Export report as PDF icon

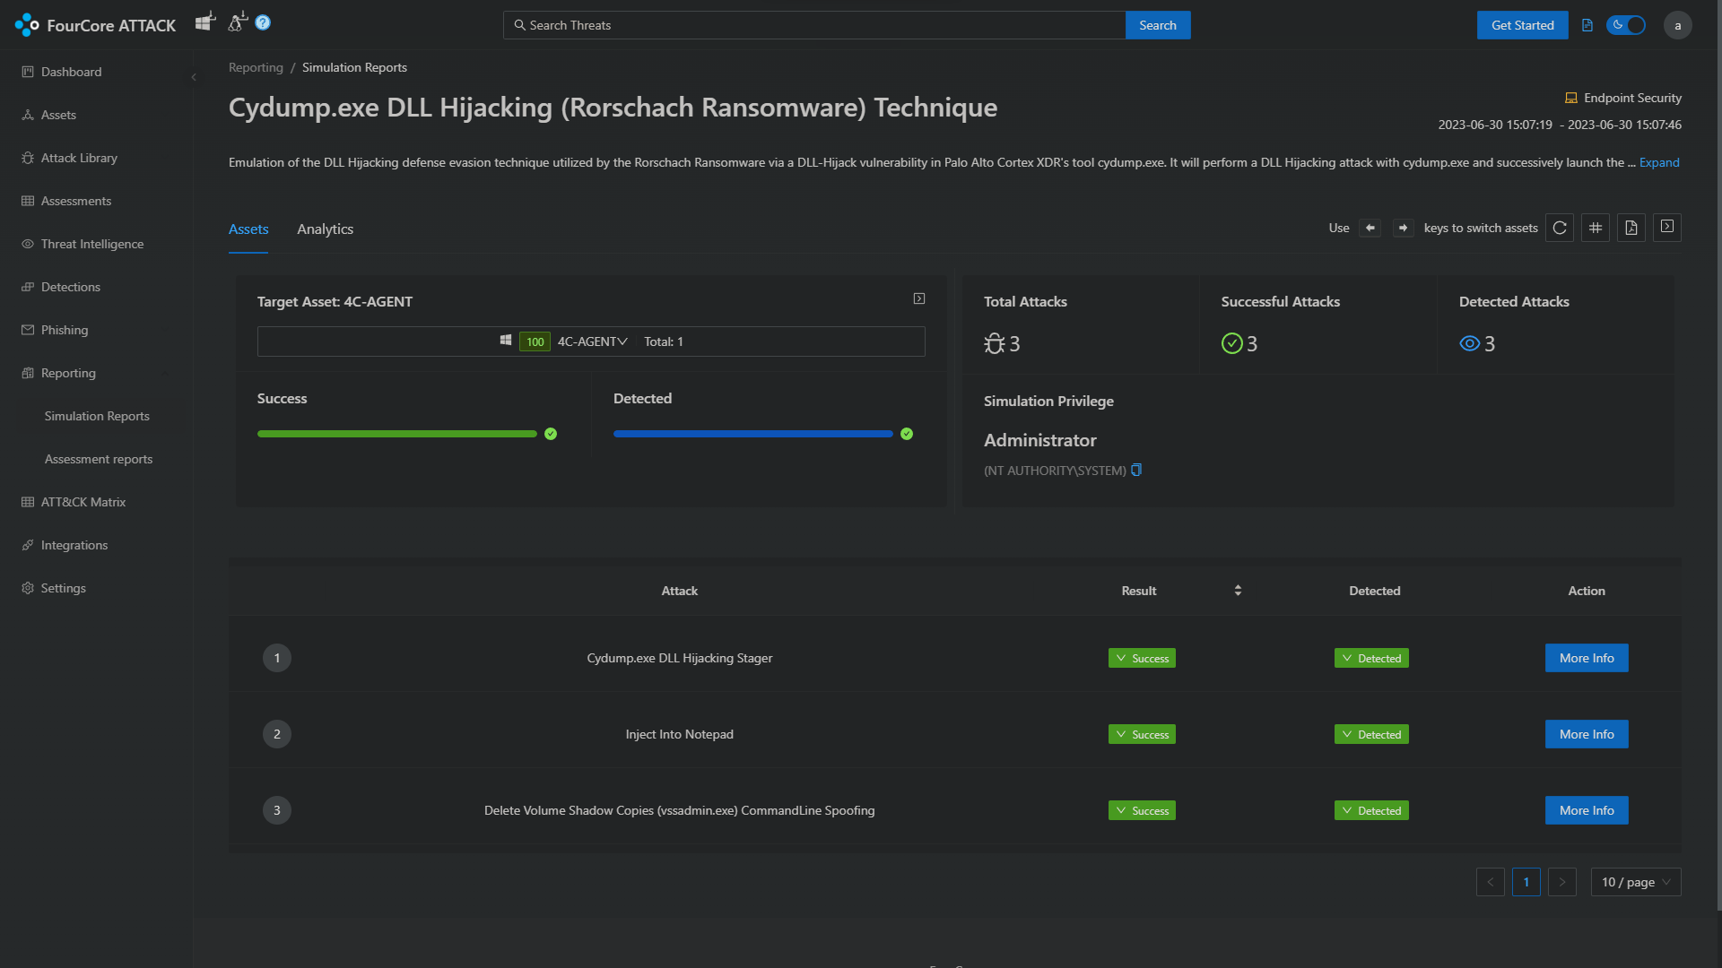pos(1631,228)
